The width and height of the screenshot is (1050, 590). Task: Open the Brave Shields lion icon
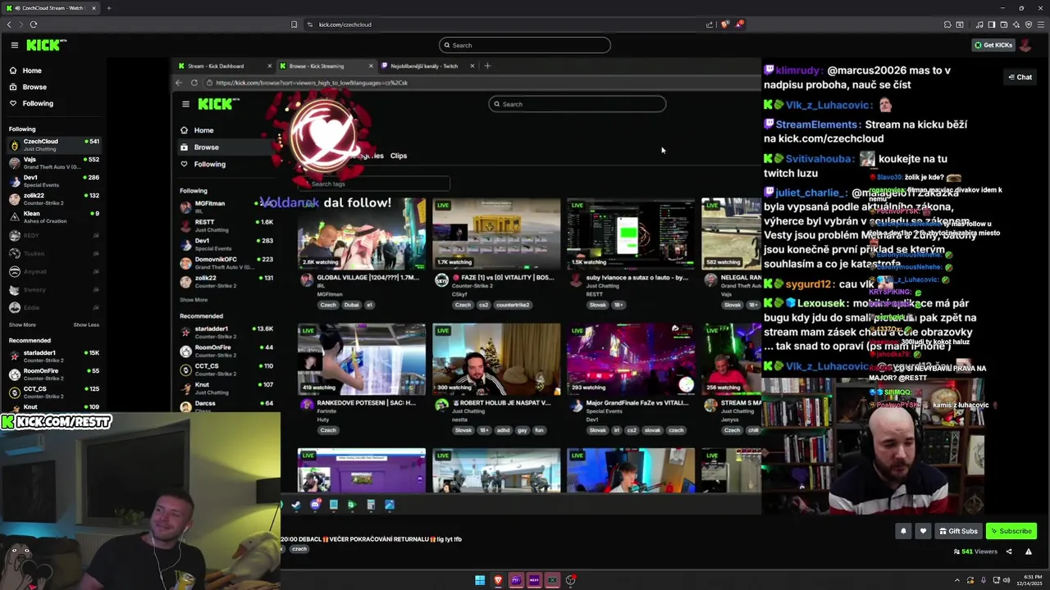(724, 25)
